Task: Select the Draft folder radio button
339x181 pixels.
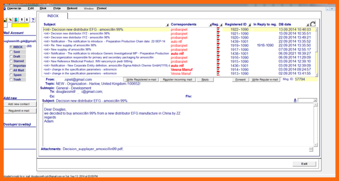Action: coord(11,56)
